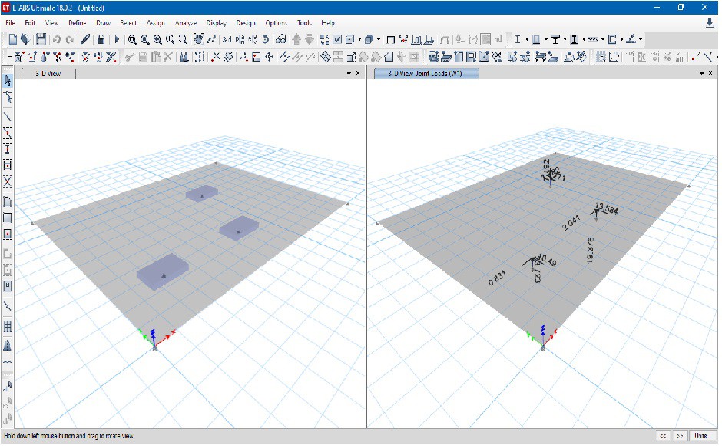Click the New Model blank page icon
722x446 pixels.
(x=13, y=39)
